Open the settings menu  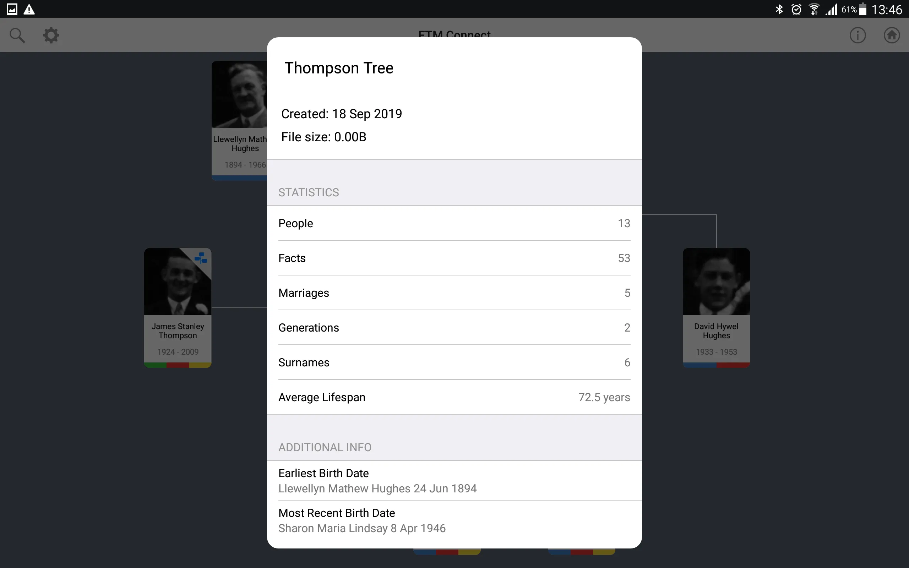click(50, 35)
